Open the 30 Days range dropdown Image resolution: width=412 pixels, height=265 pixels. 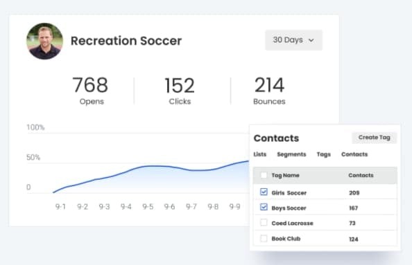293,40
